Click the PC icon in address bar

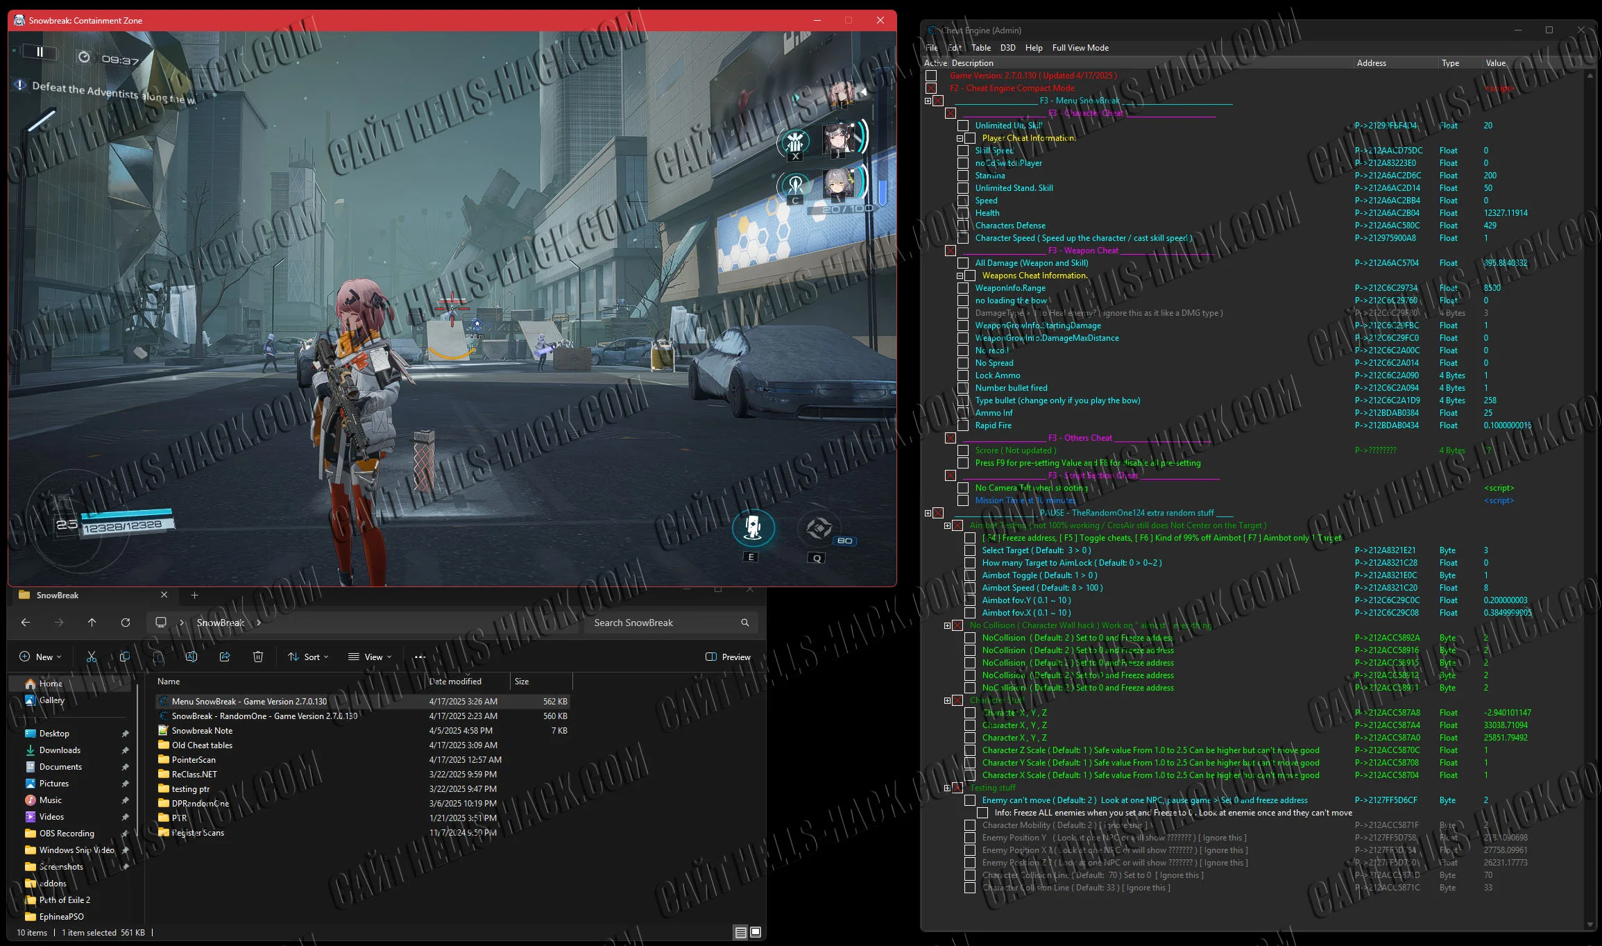click(x=161, y=623)
